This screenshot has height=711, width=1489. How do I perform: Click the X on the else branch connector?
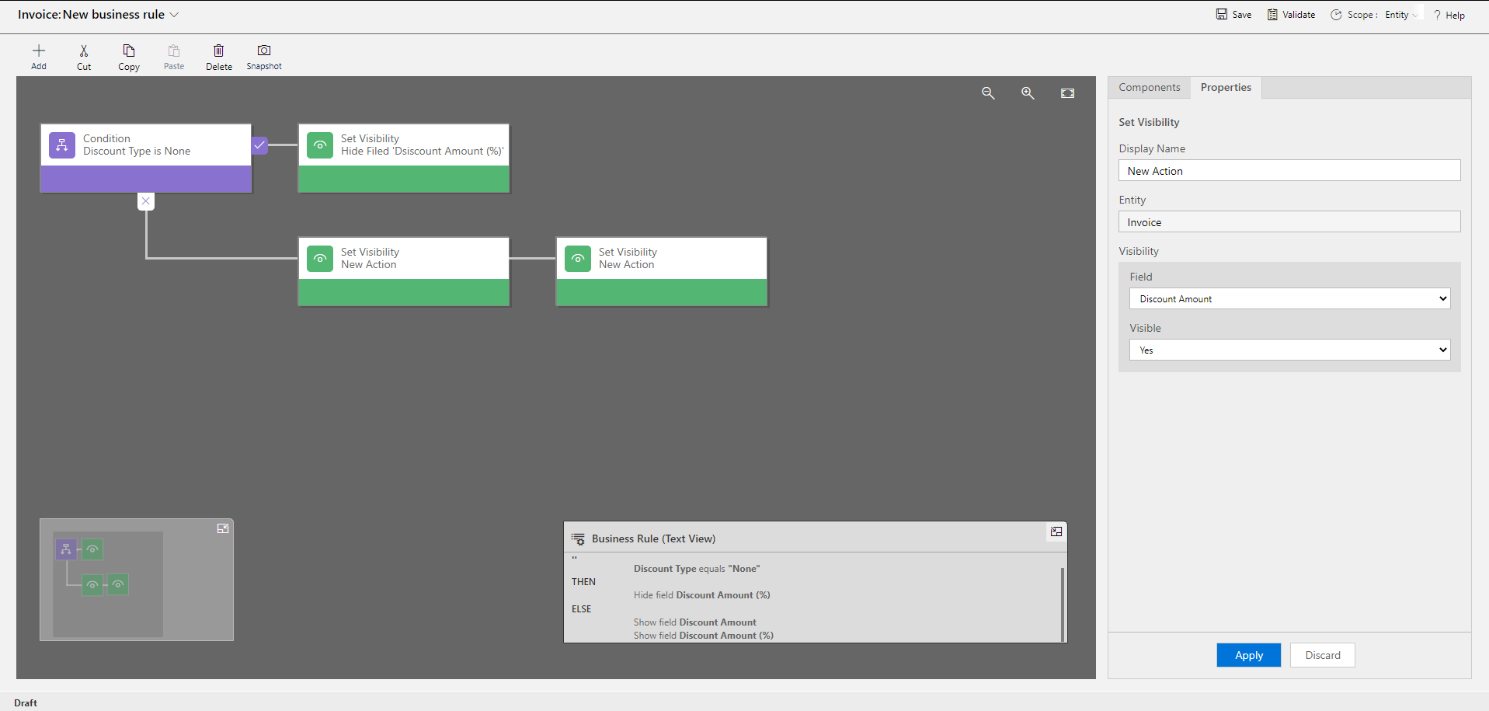tap(145, 200)
